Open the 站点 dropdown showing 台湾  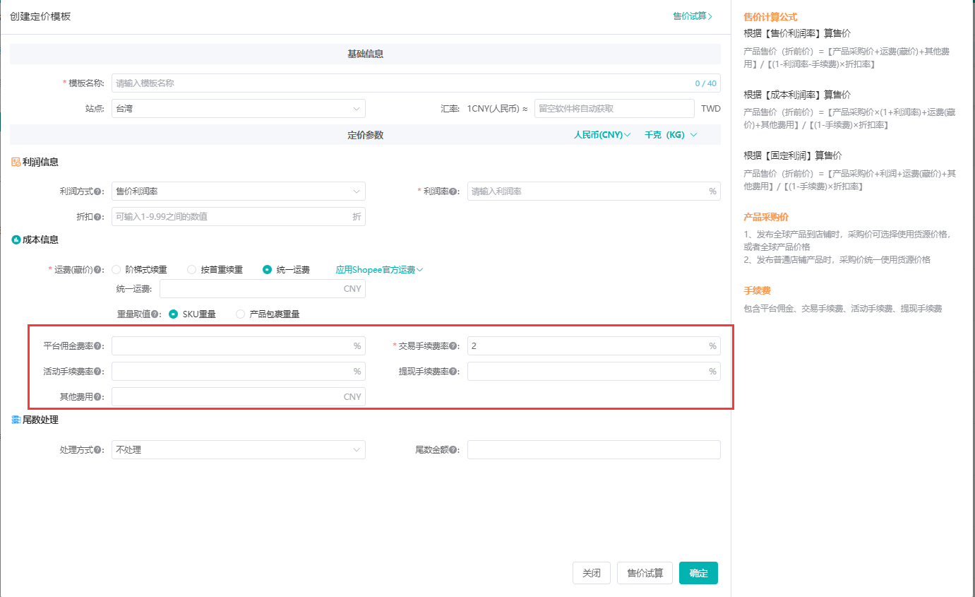tap(238, 109)
